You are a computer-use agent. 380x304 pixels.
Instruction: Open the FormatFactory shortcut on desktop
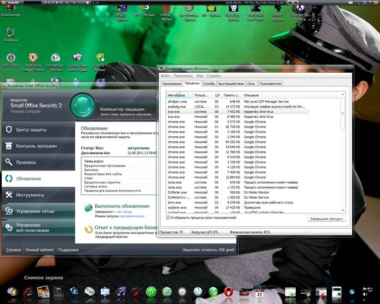pos(55,62)
